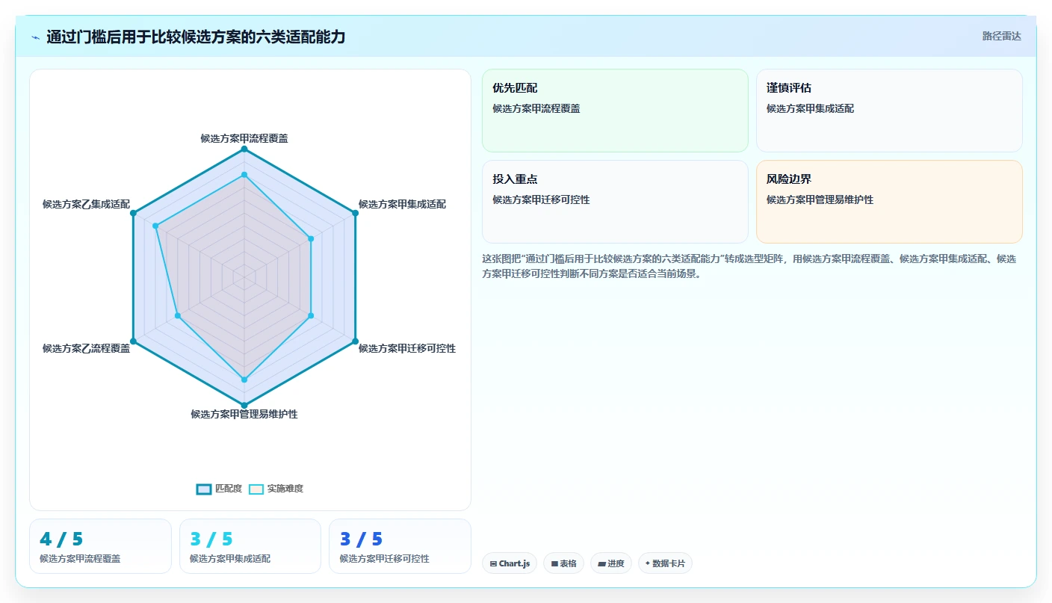Click the 候选方案甲流程覆盖 radar axis label
The width and height of the screenshot is (1052, 603).
pyautogui.click(x=244, y=138)
